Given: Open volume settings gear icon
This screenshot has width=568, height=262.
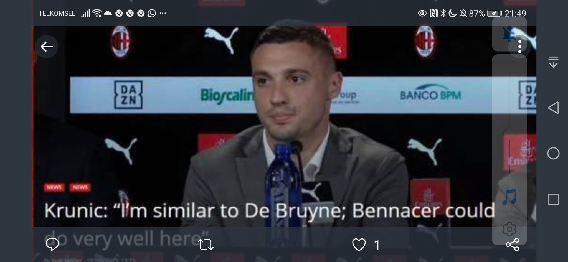Looking at the screenshot, I should [x=509, y=229].
